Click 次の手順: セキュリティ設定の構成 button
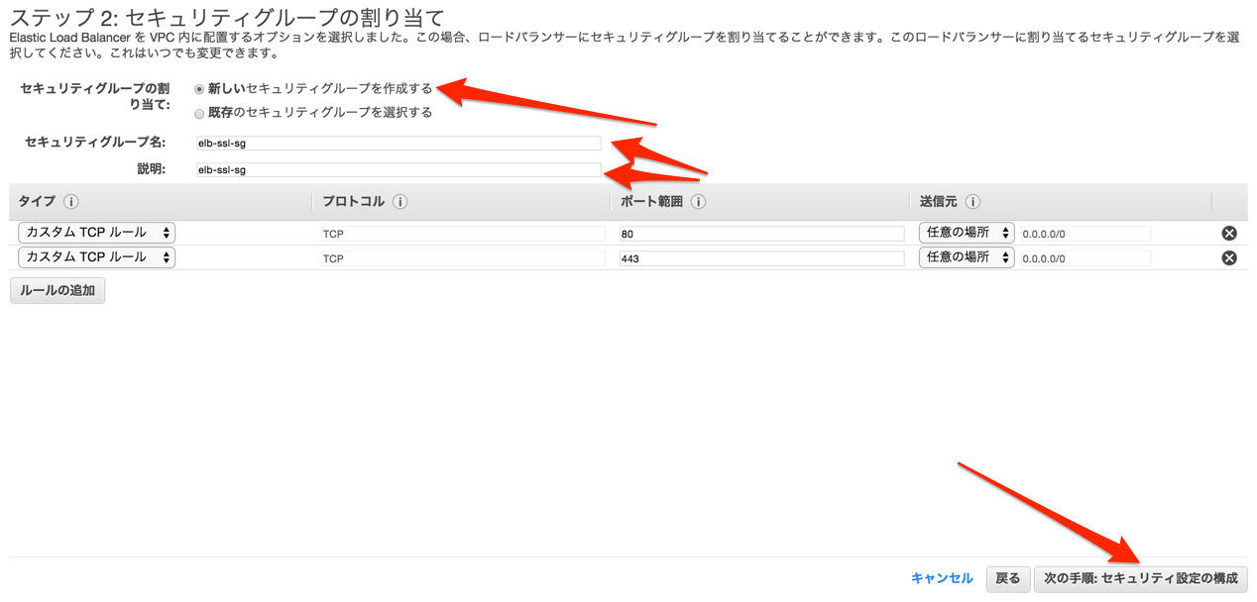The height and width of the screenshot is (602, 1257). 1142,578
